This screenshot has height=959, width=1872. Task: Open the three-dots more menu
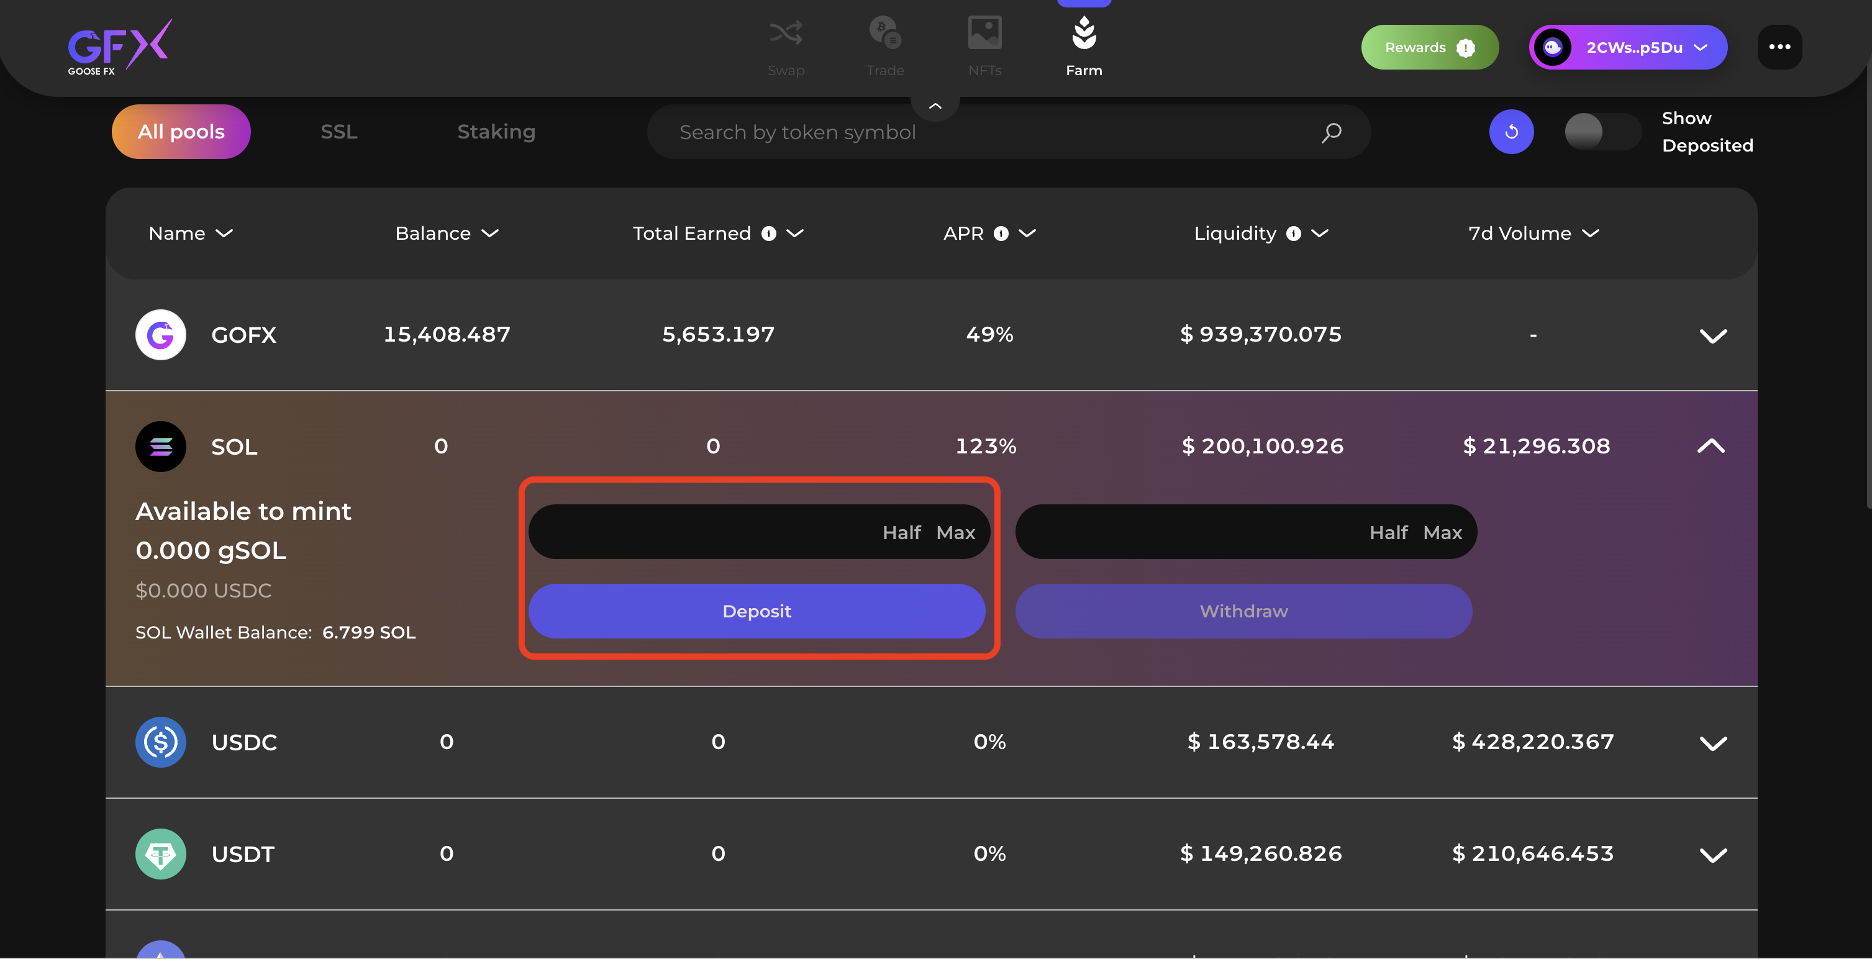(1779, 47)
